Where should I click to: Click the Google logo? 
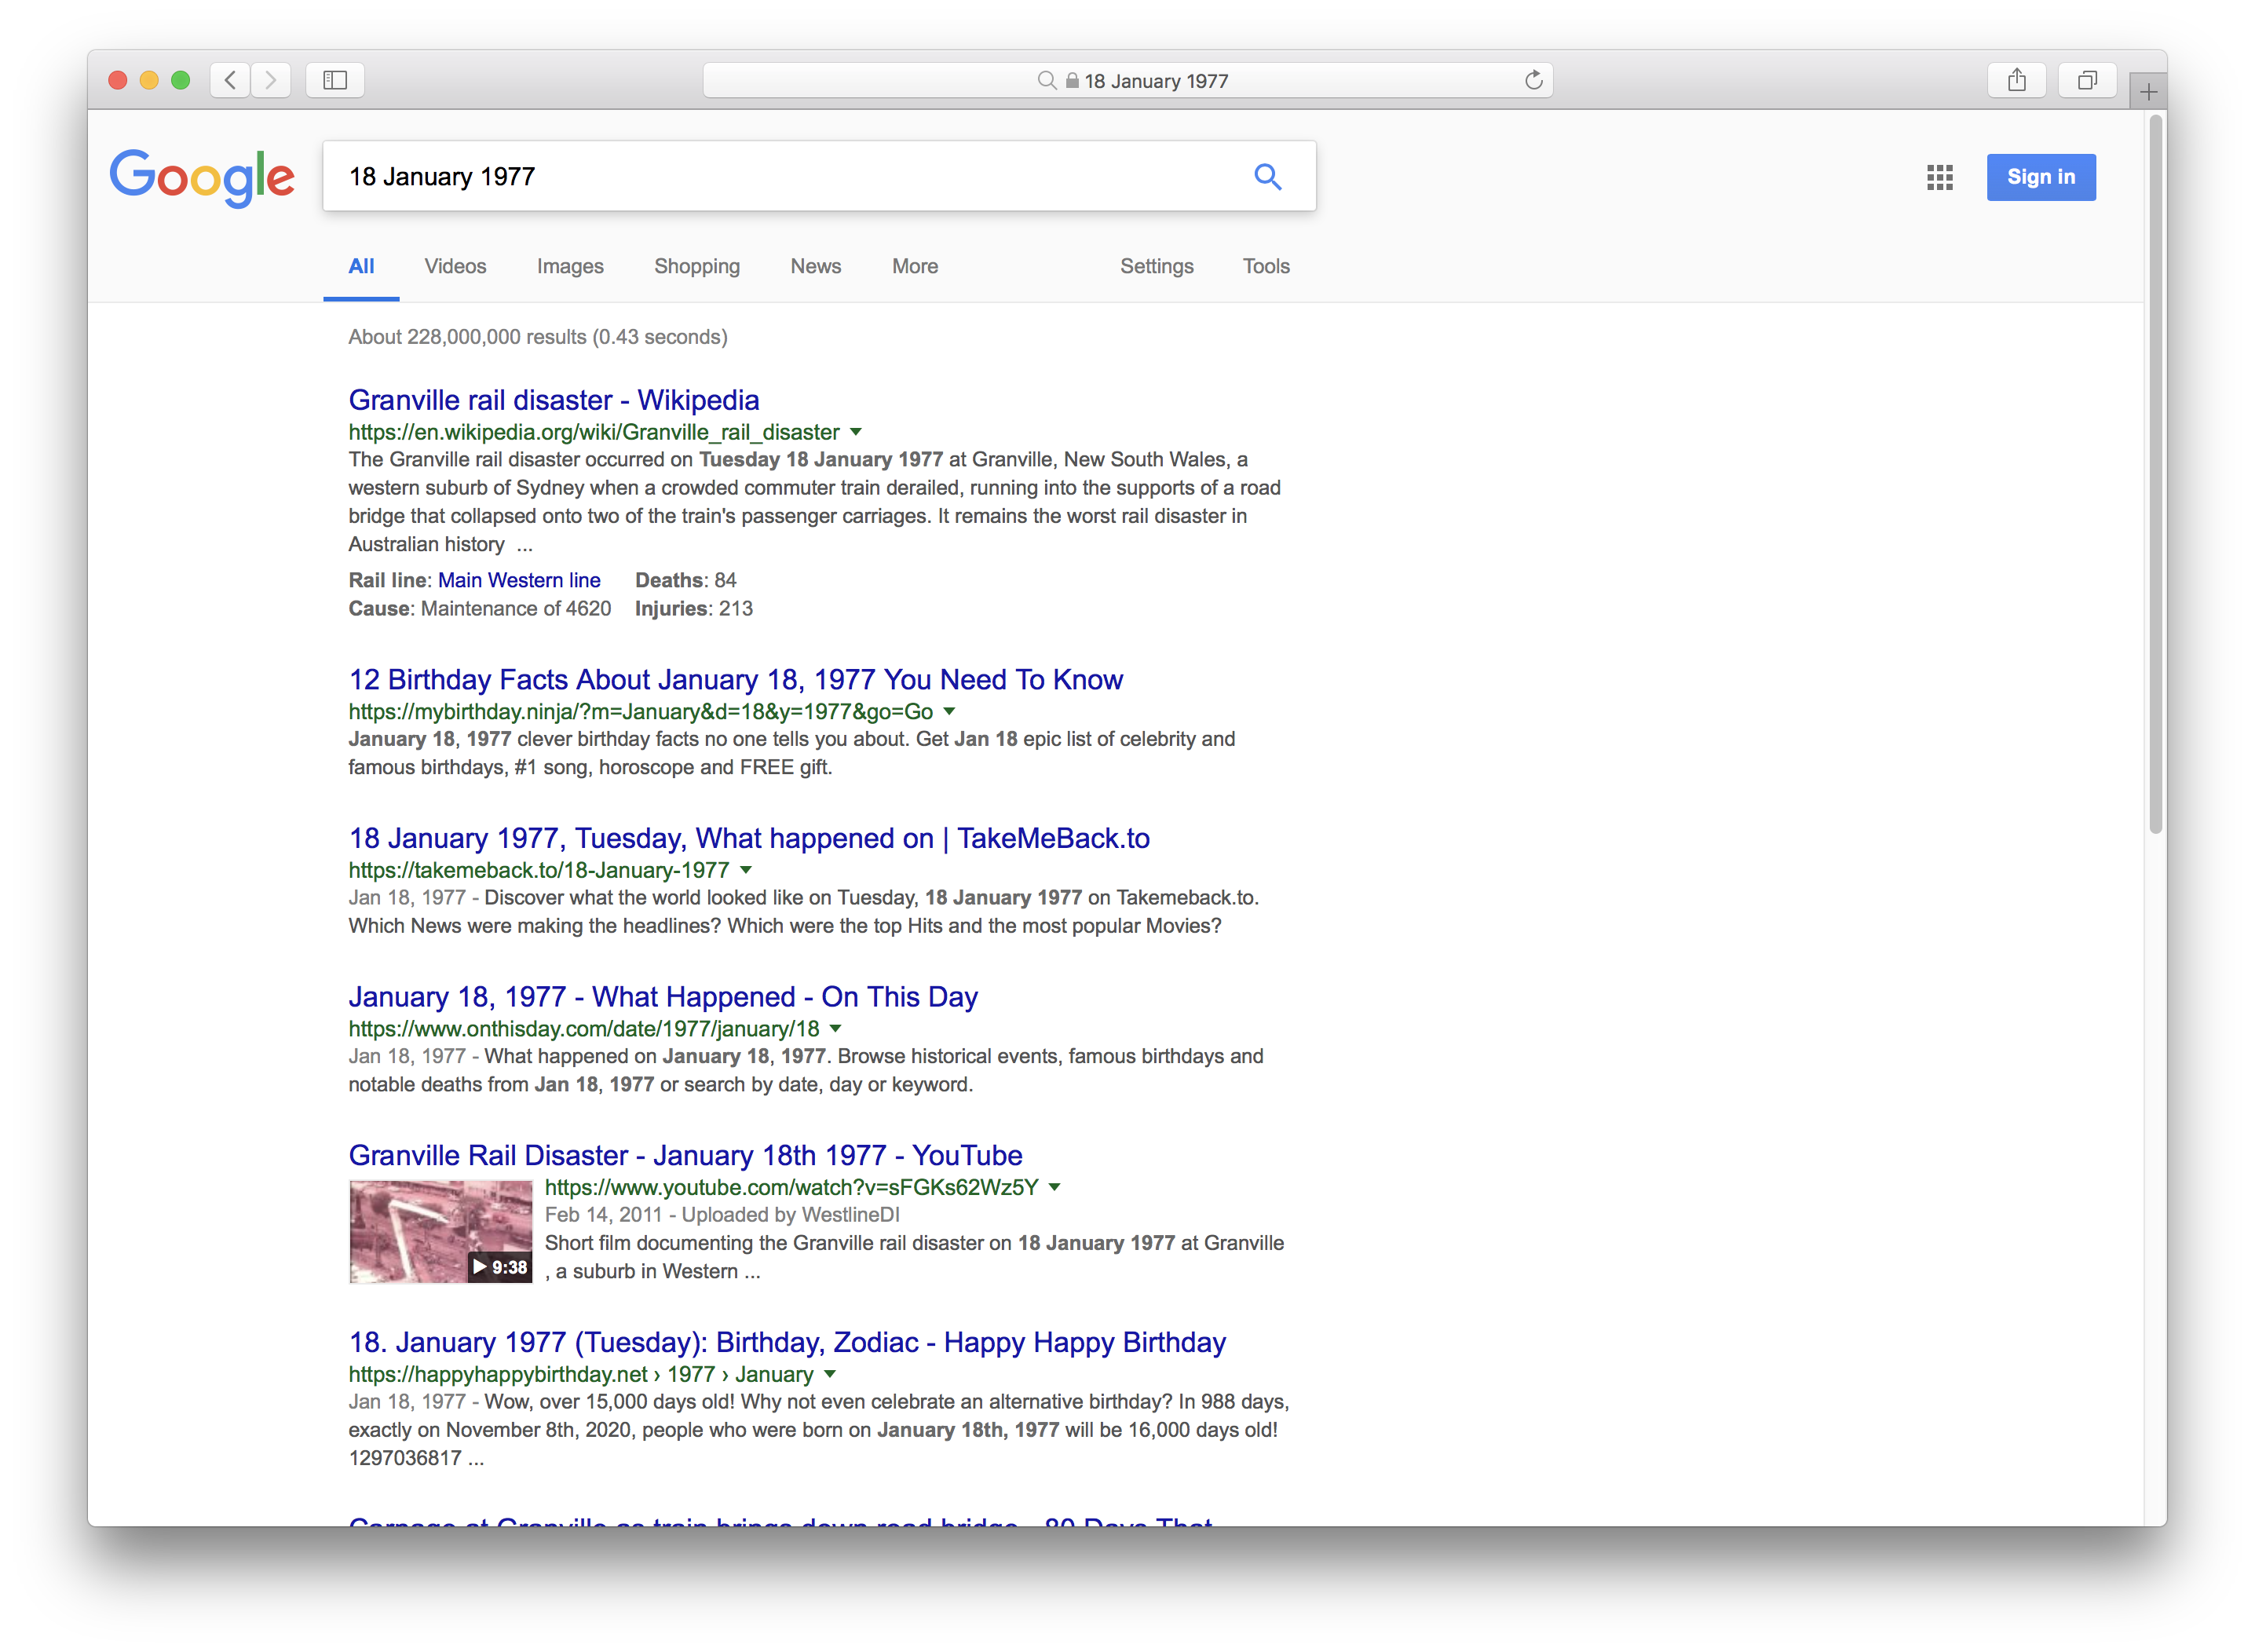(202, 178)
